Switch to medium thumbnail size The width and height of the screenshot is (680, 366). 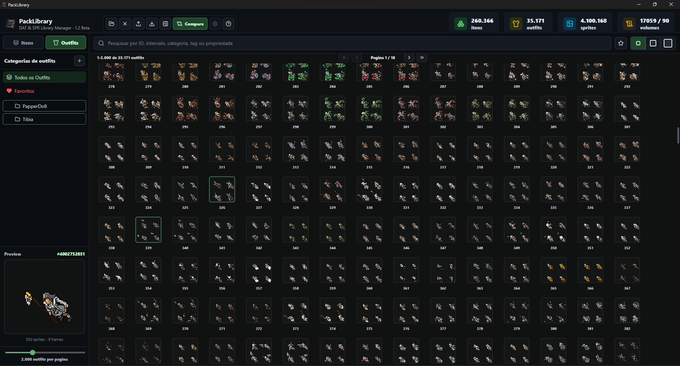(653, 43)
